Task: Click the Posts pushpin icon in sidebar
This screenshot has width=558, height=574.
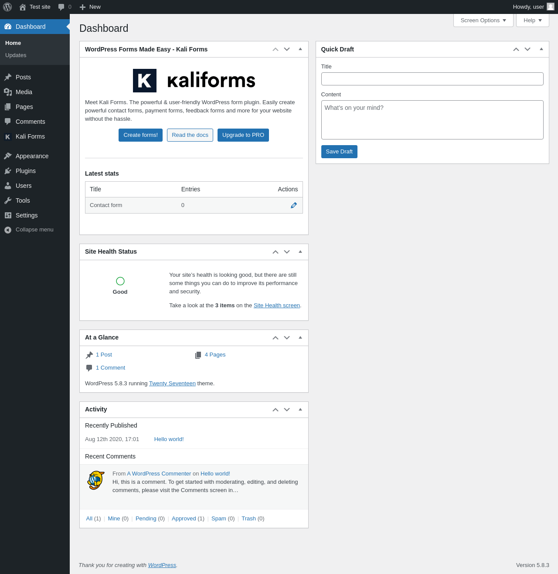Action: (8, 77)
